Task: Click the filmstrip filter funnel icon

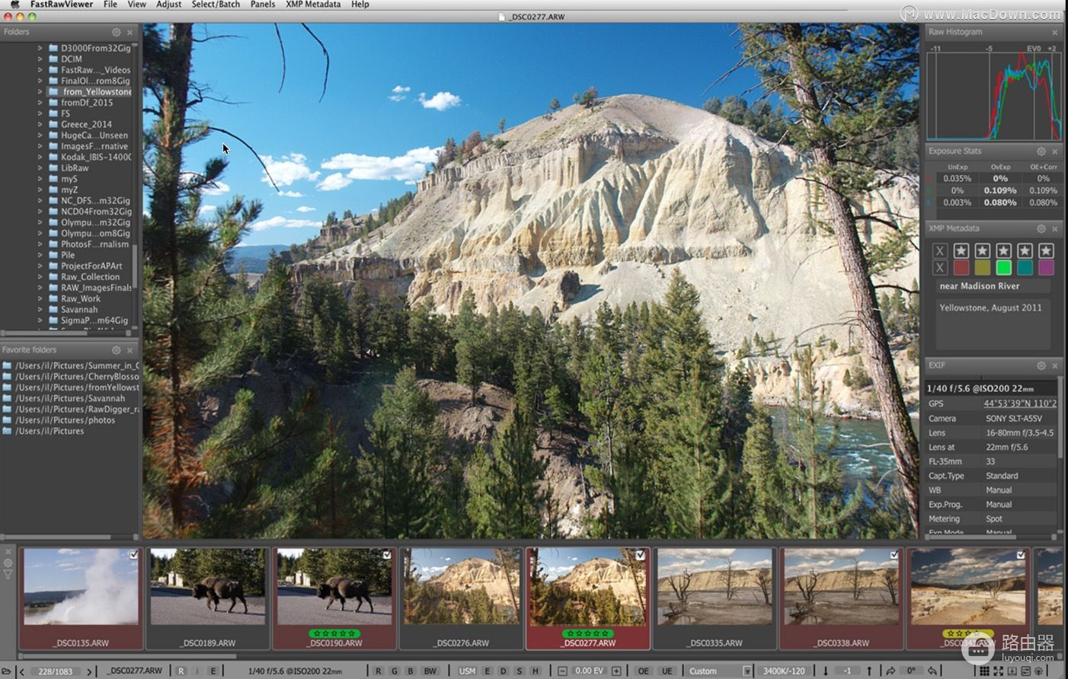Action: tap(8, 575)
